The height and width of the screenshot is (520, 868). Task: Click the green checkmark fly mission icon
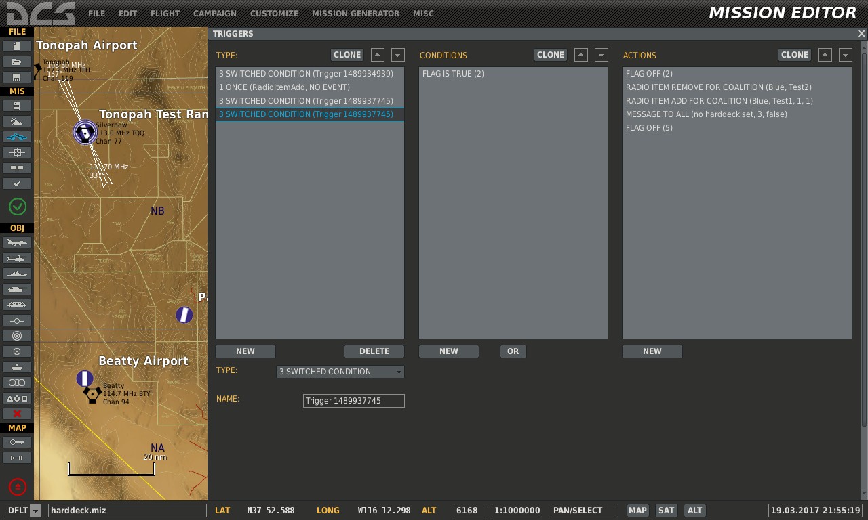point(18,207)
